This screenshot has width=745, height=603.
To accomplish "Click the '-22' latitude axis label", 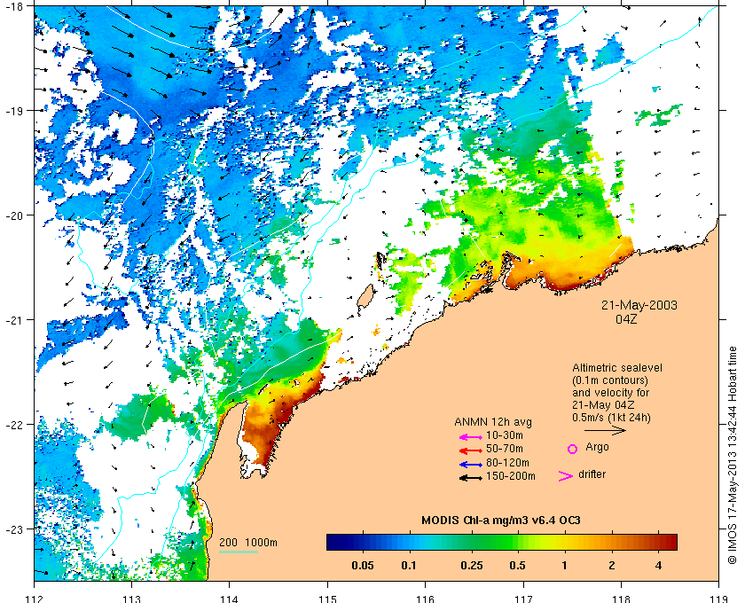I will 13,425.
